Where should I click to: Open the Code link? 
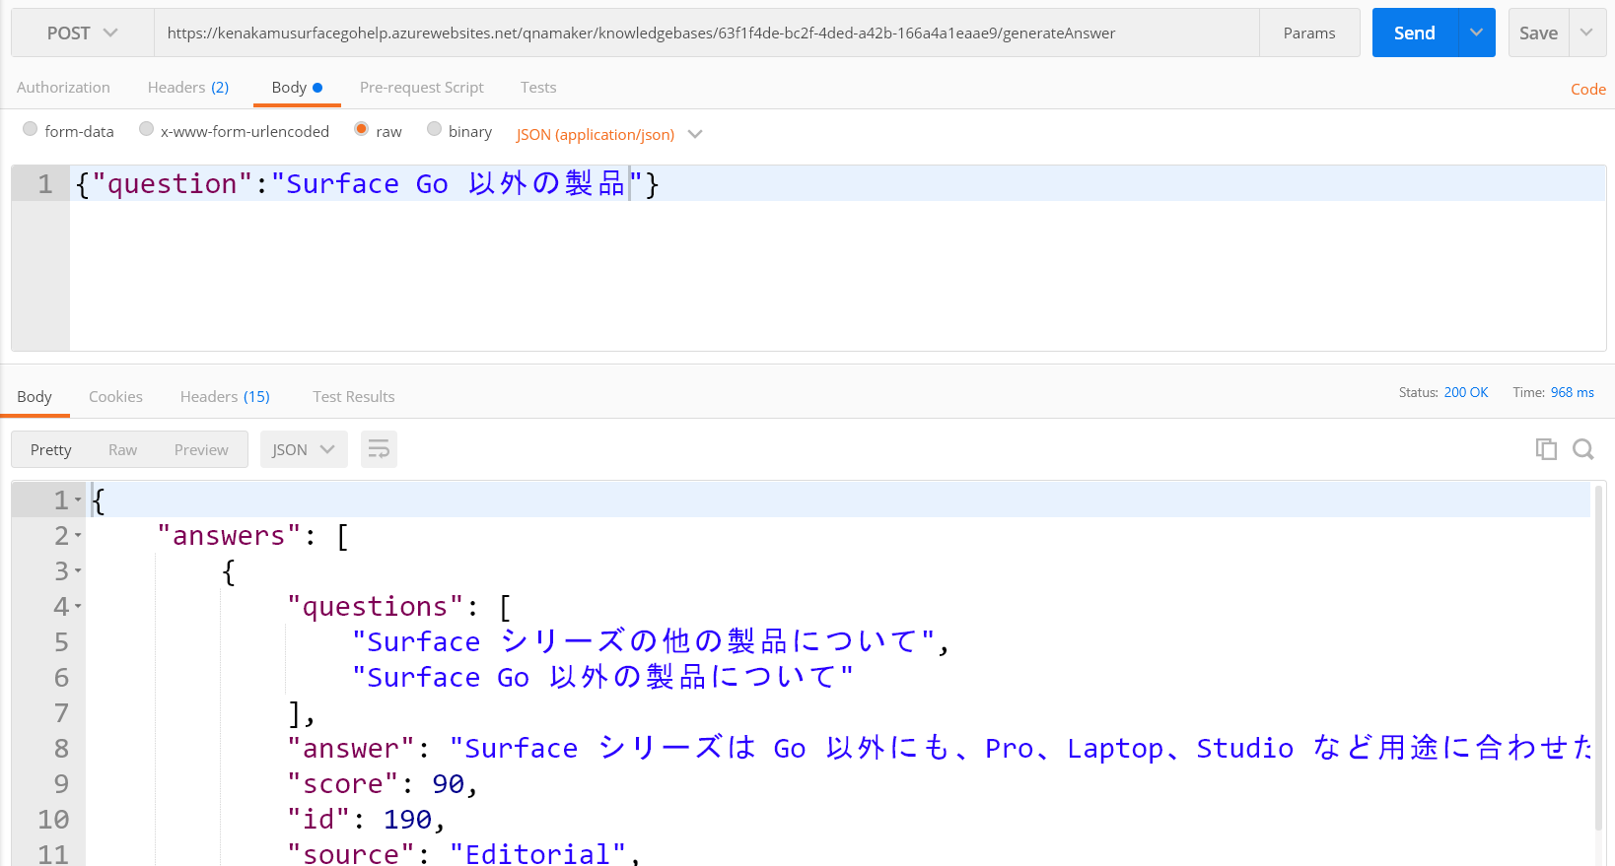1588,89
